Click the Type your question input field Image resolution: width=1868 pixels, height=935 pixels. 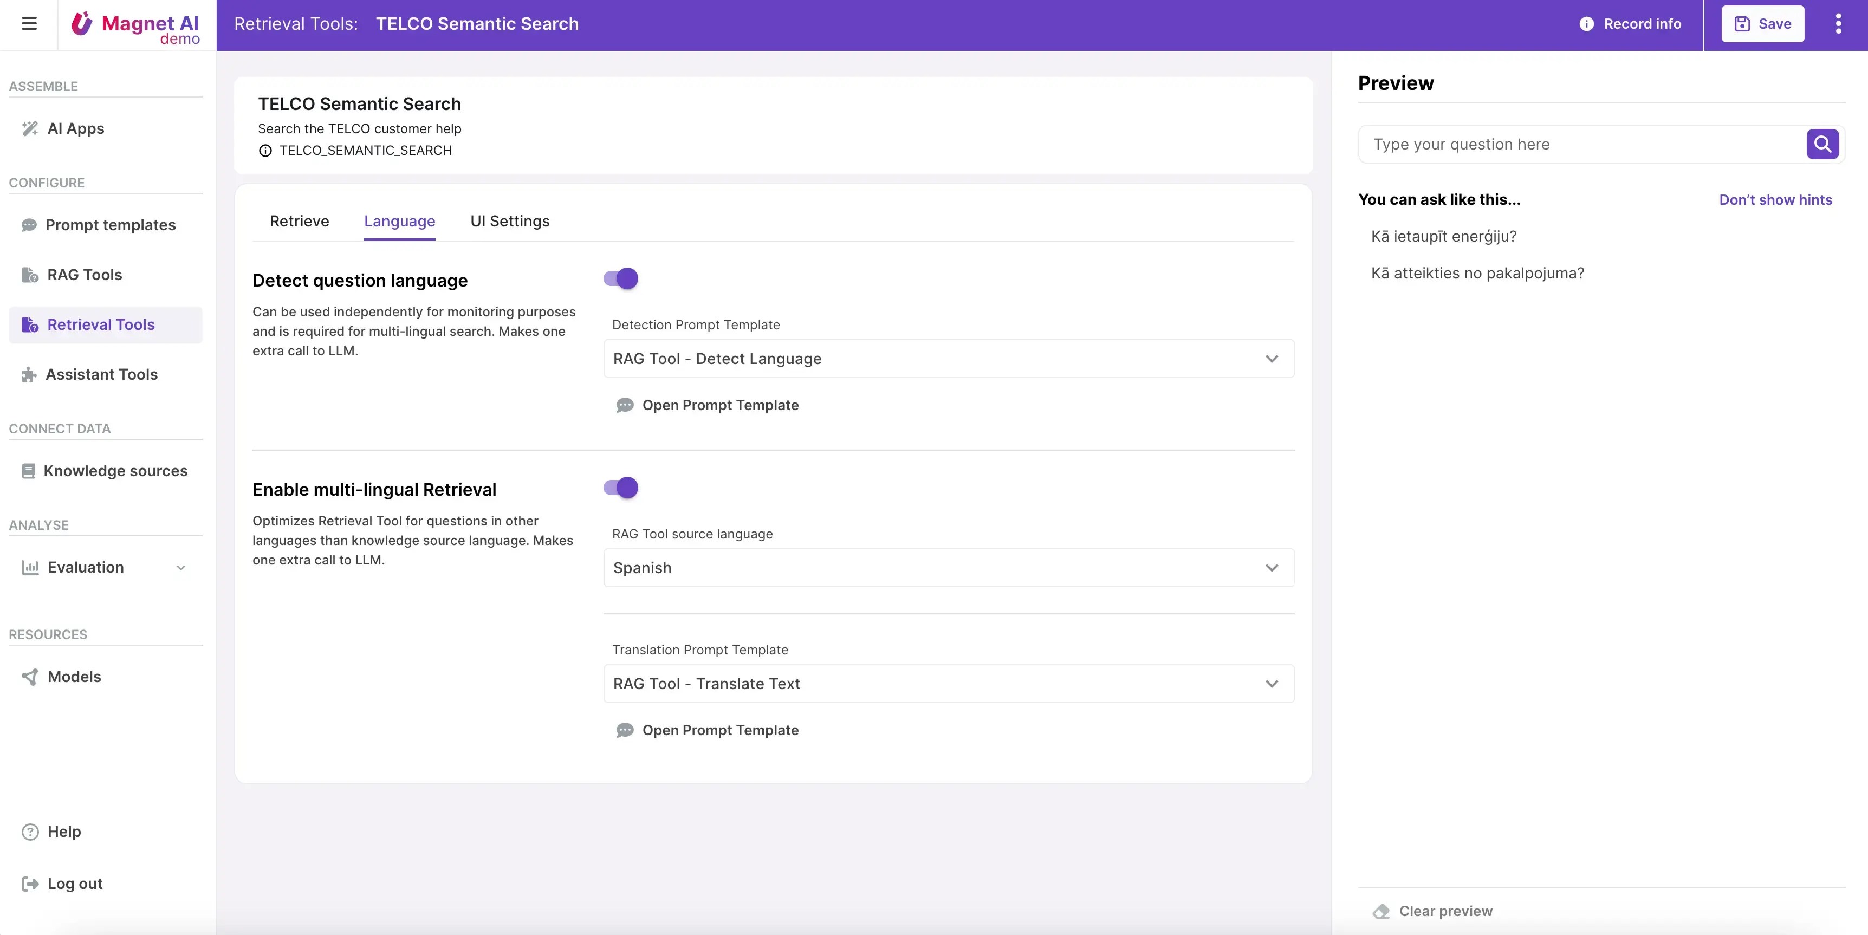tap(1581, 144)
